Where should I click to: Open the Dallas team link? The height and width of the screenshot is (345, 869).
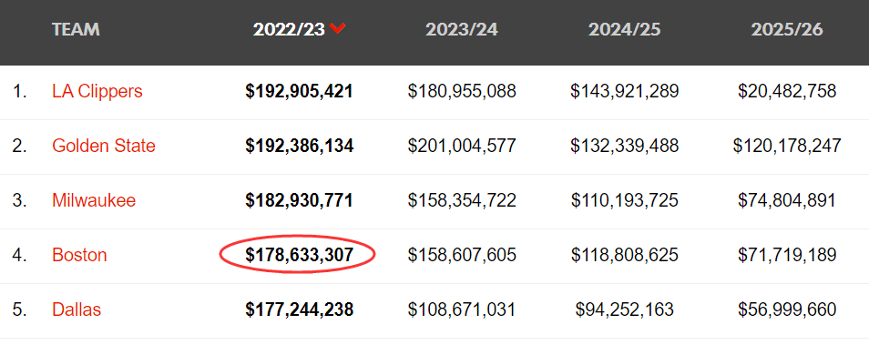pos(77,309)
